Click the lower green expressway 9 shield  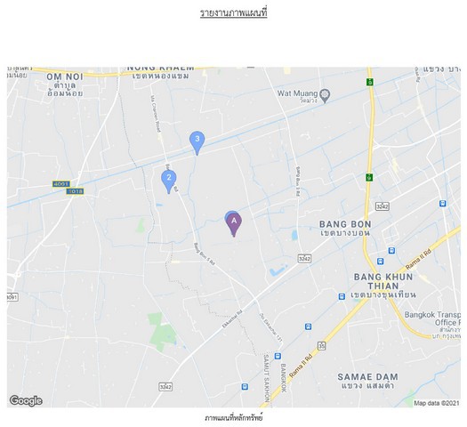click(x=370, y=177)
